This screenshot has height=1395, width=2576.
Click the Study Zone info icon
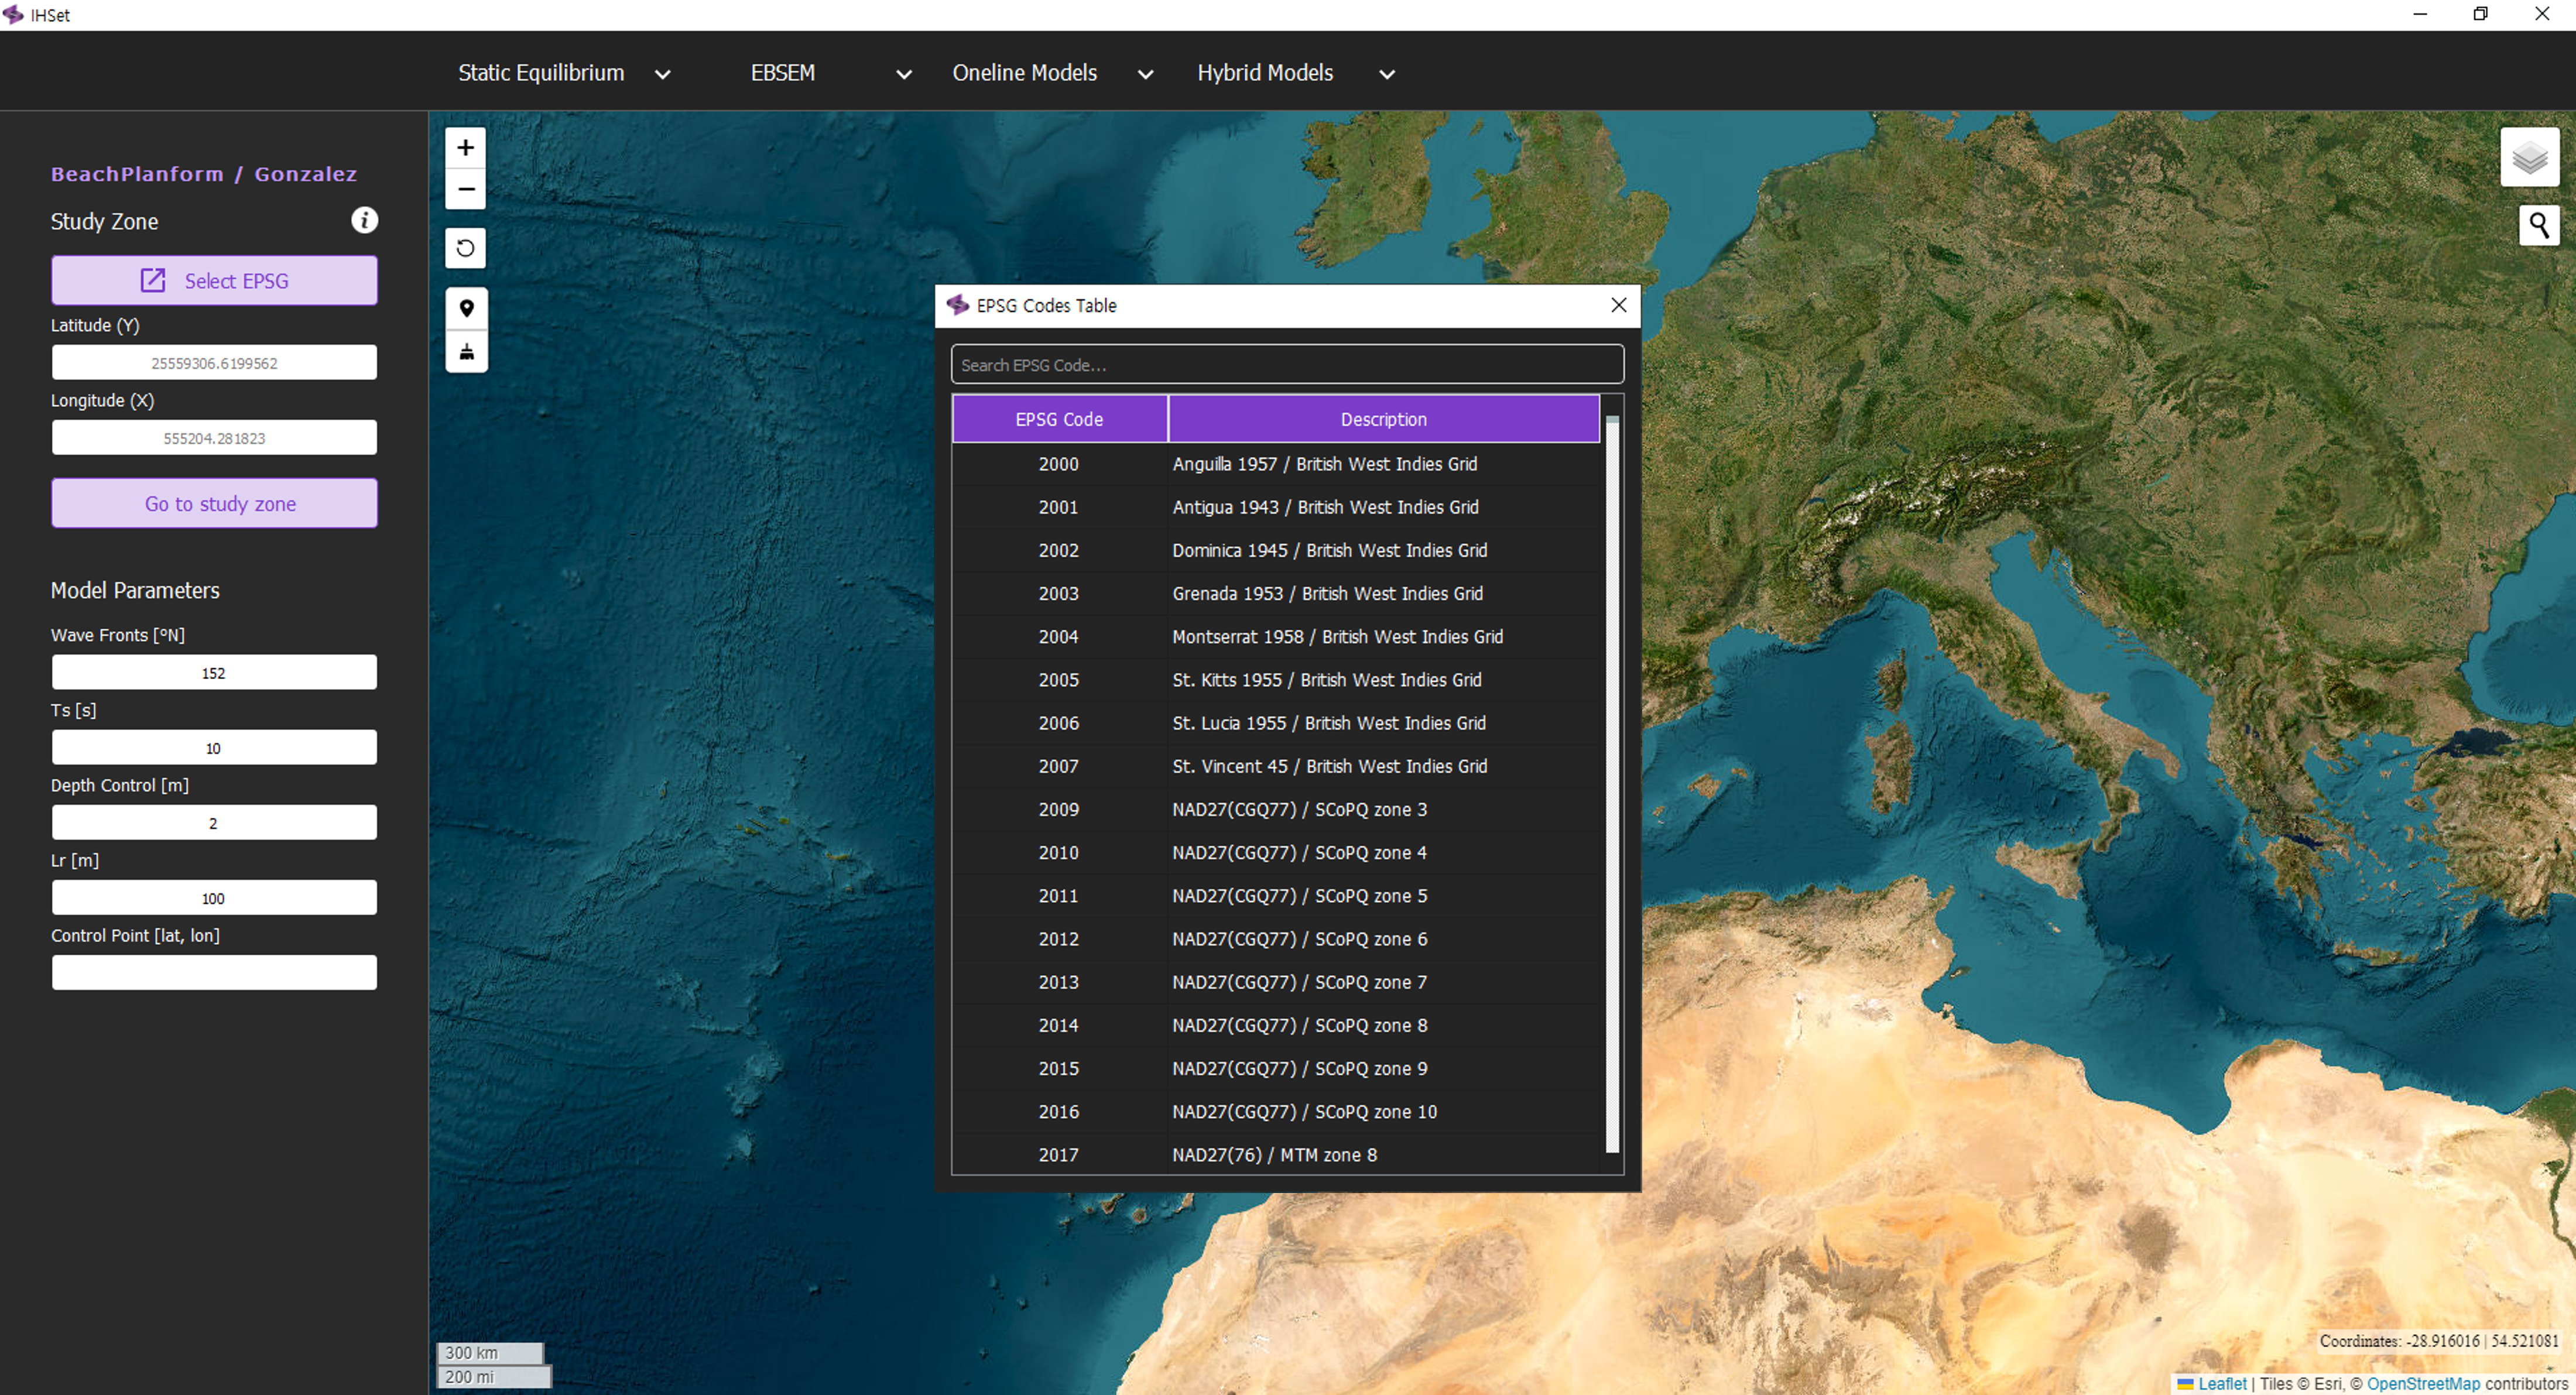click(x=364, y=220)
